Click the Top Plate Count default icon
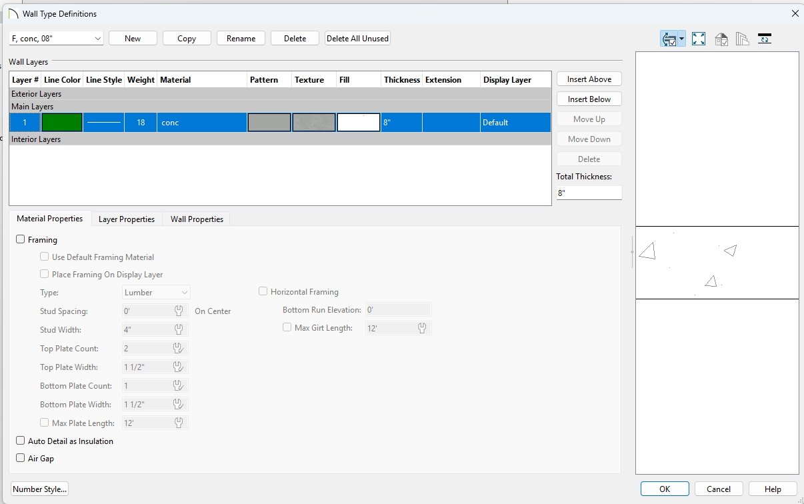The image size is (804, 504). point(179,348)
